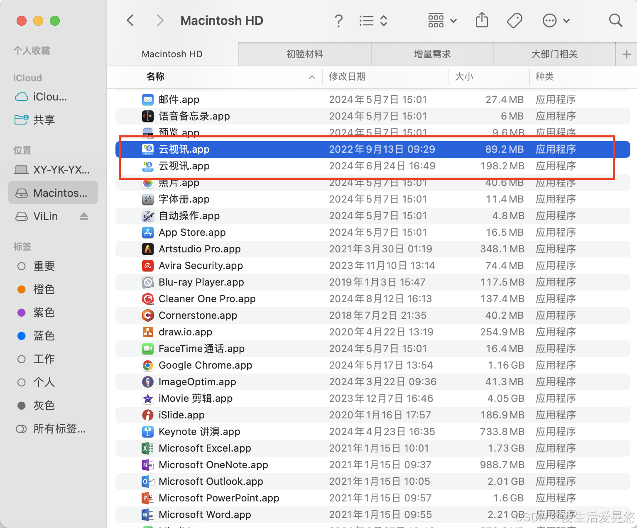This screenshot has height=528, width=637.
Task: Open the more actions ellipsis dropdown
Action: 556,20
